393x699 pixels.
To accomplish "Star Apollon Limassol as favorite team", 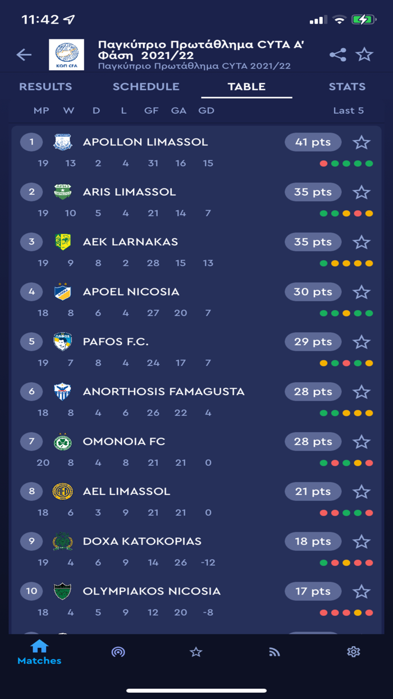I will pos(362,142).
